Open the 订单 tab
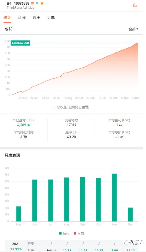 point(51,17)
